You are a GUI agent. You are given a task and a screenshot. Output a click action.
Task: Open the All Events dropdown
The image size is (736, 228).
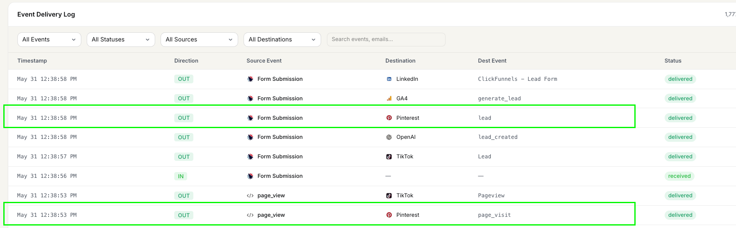click(x=49, y=39)
